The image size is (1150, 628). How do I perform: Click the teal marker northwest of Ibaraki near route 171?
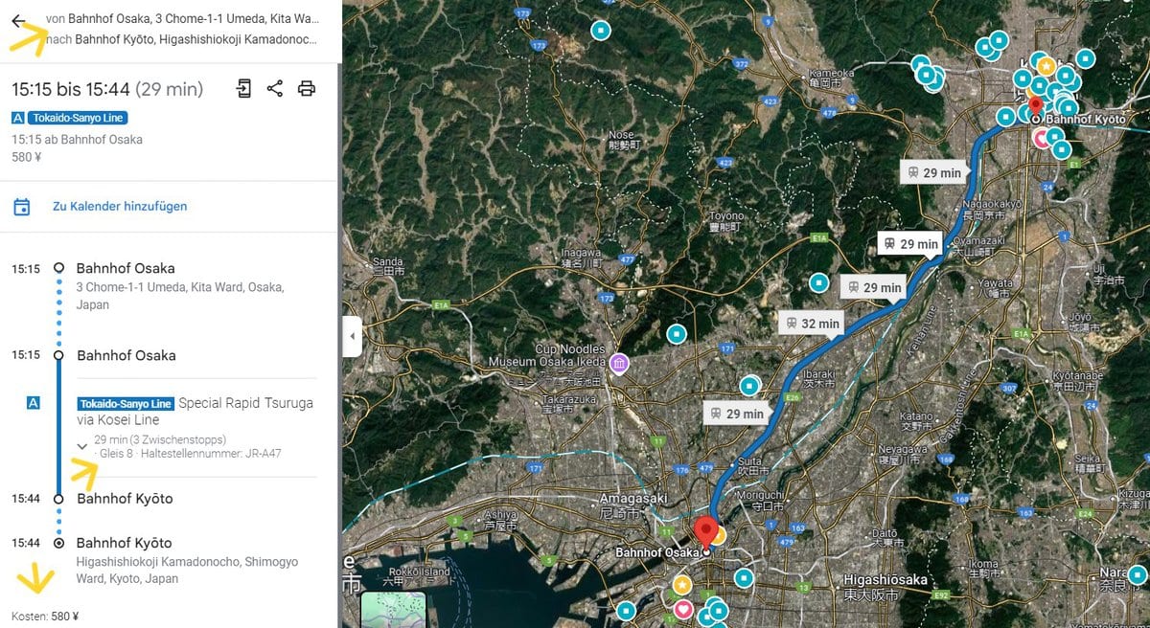[748, 385]
